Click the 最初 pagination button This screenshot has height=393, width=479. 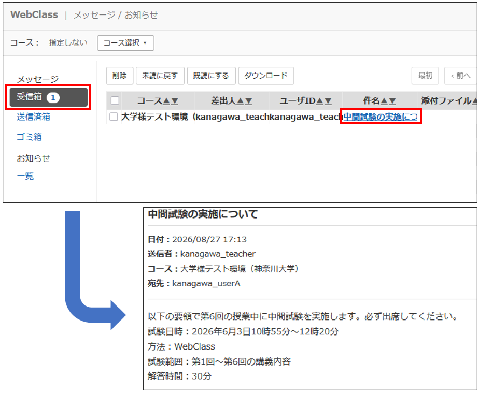425,76
